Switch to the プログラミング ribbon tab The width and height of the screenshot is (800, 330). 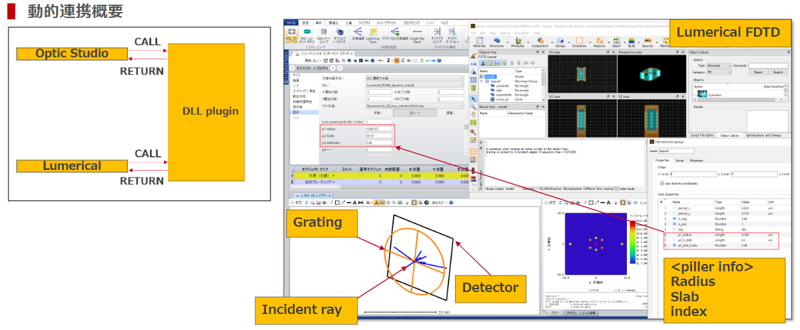(412, 23)
